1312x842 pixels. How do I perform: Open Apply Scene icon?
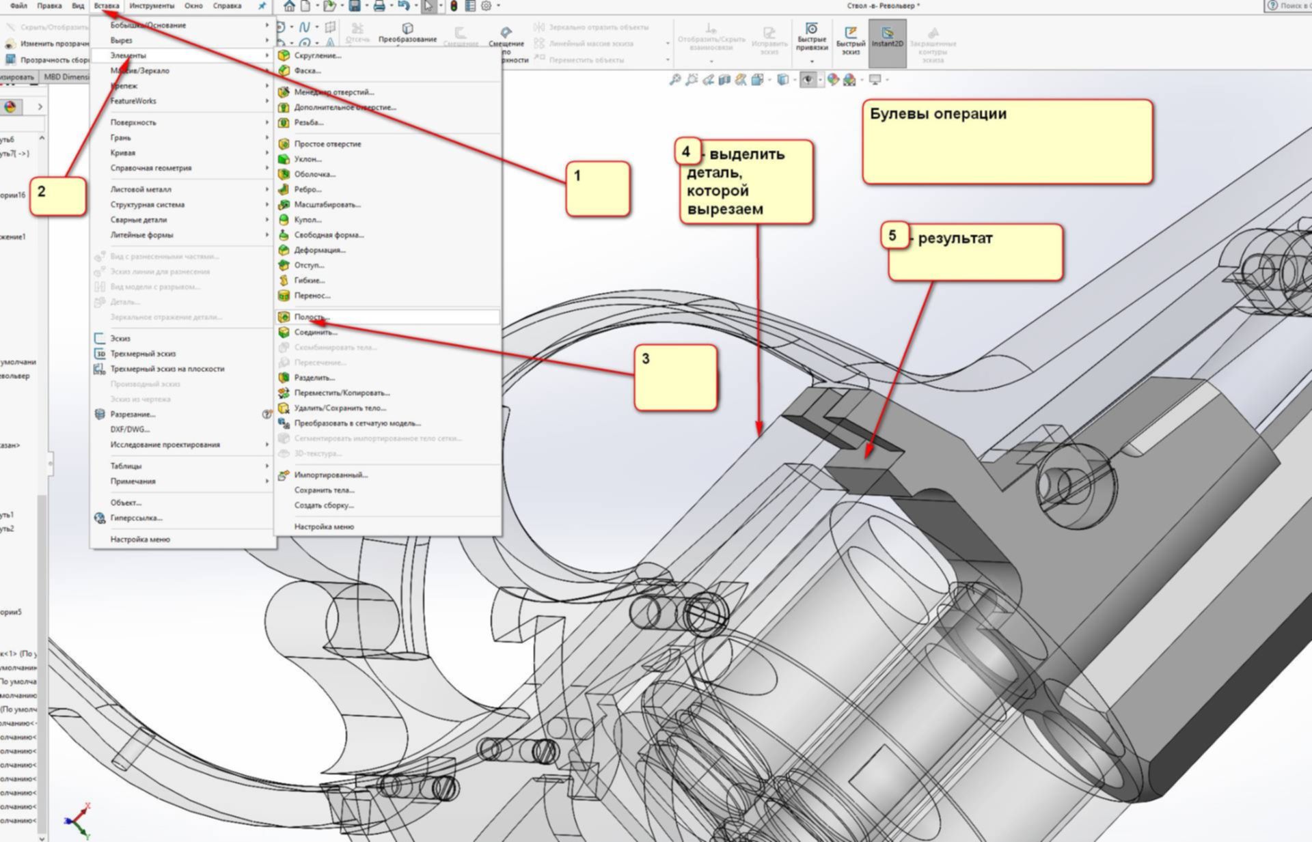pyautogui.click(x=849, y=80)
